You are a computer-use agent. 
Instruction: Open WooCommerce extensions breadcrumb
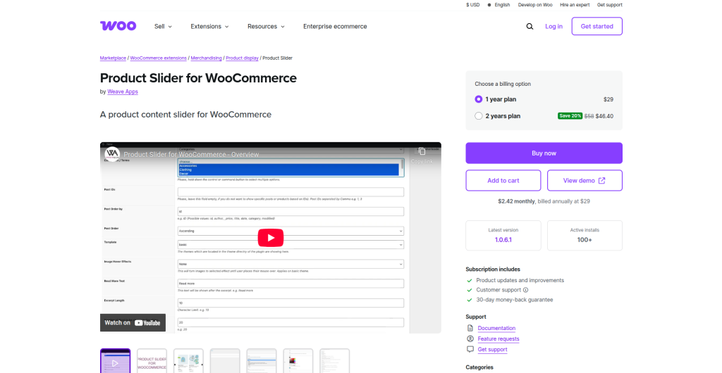pos(158,58)
